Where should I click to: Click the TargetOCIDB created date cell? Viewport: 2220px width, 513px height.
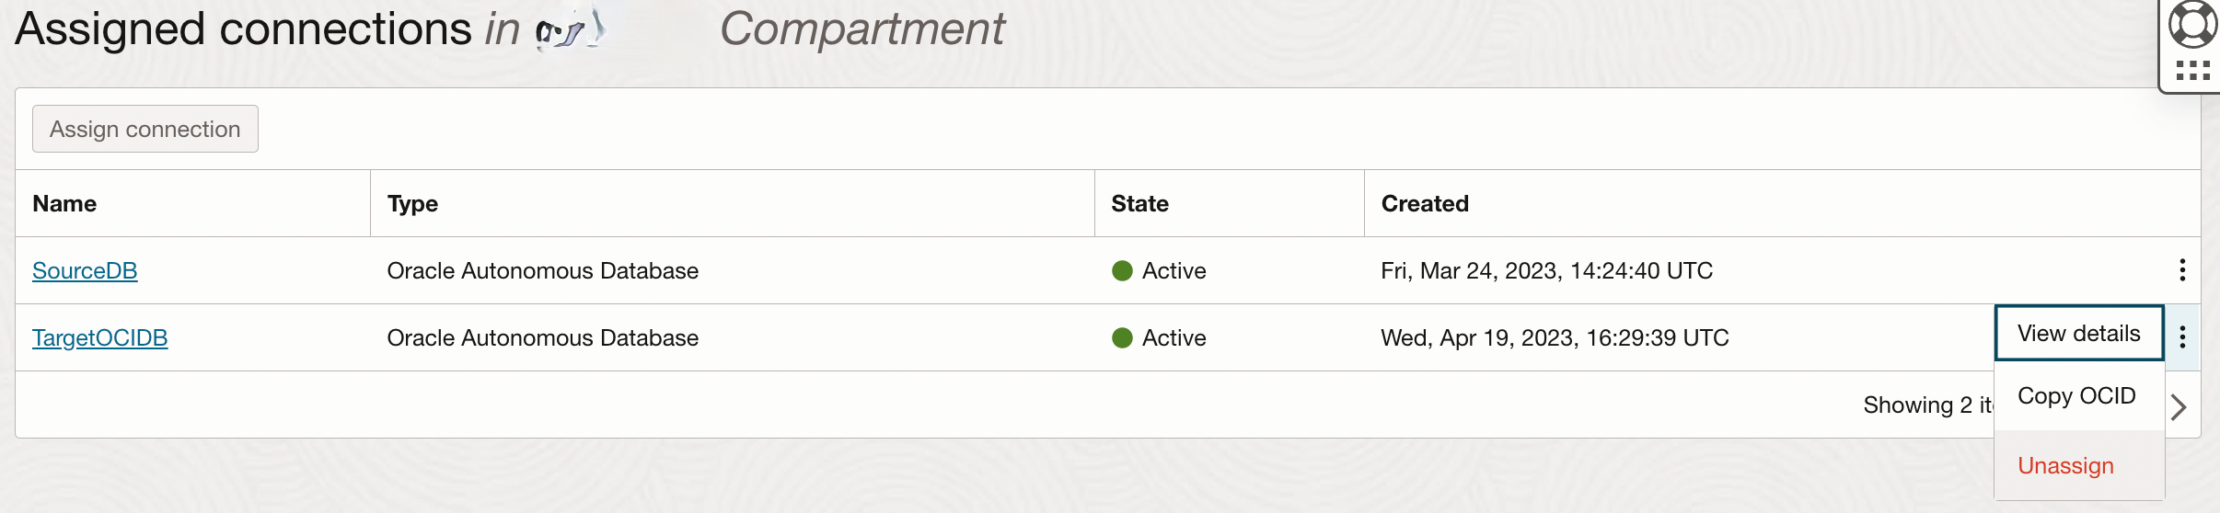point(1555,337)
